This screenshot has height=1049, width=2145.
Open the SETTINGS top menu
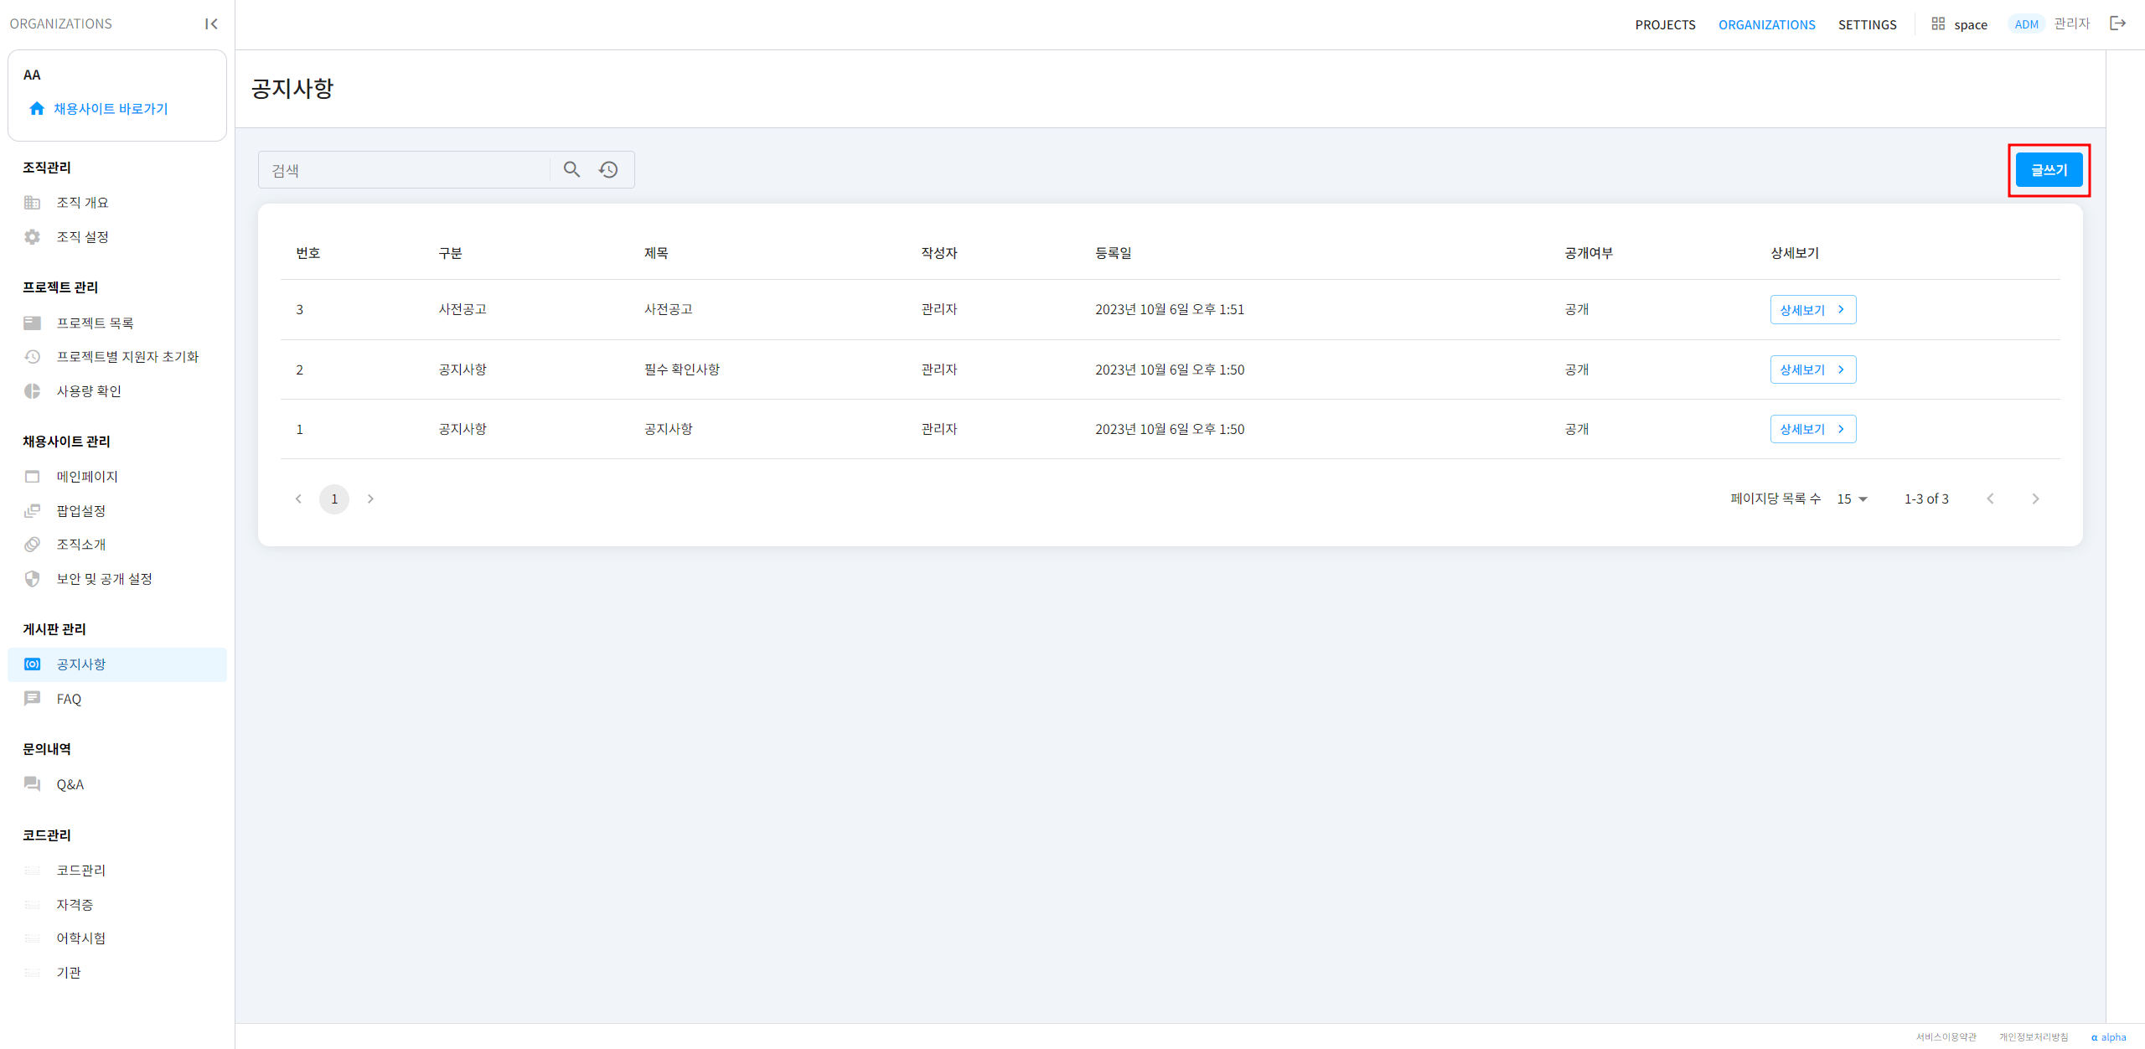[1867, 24]
